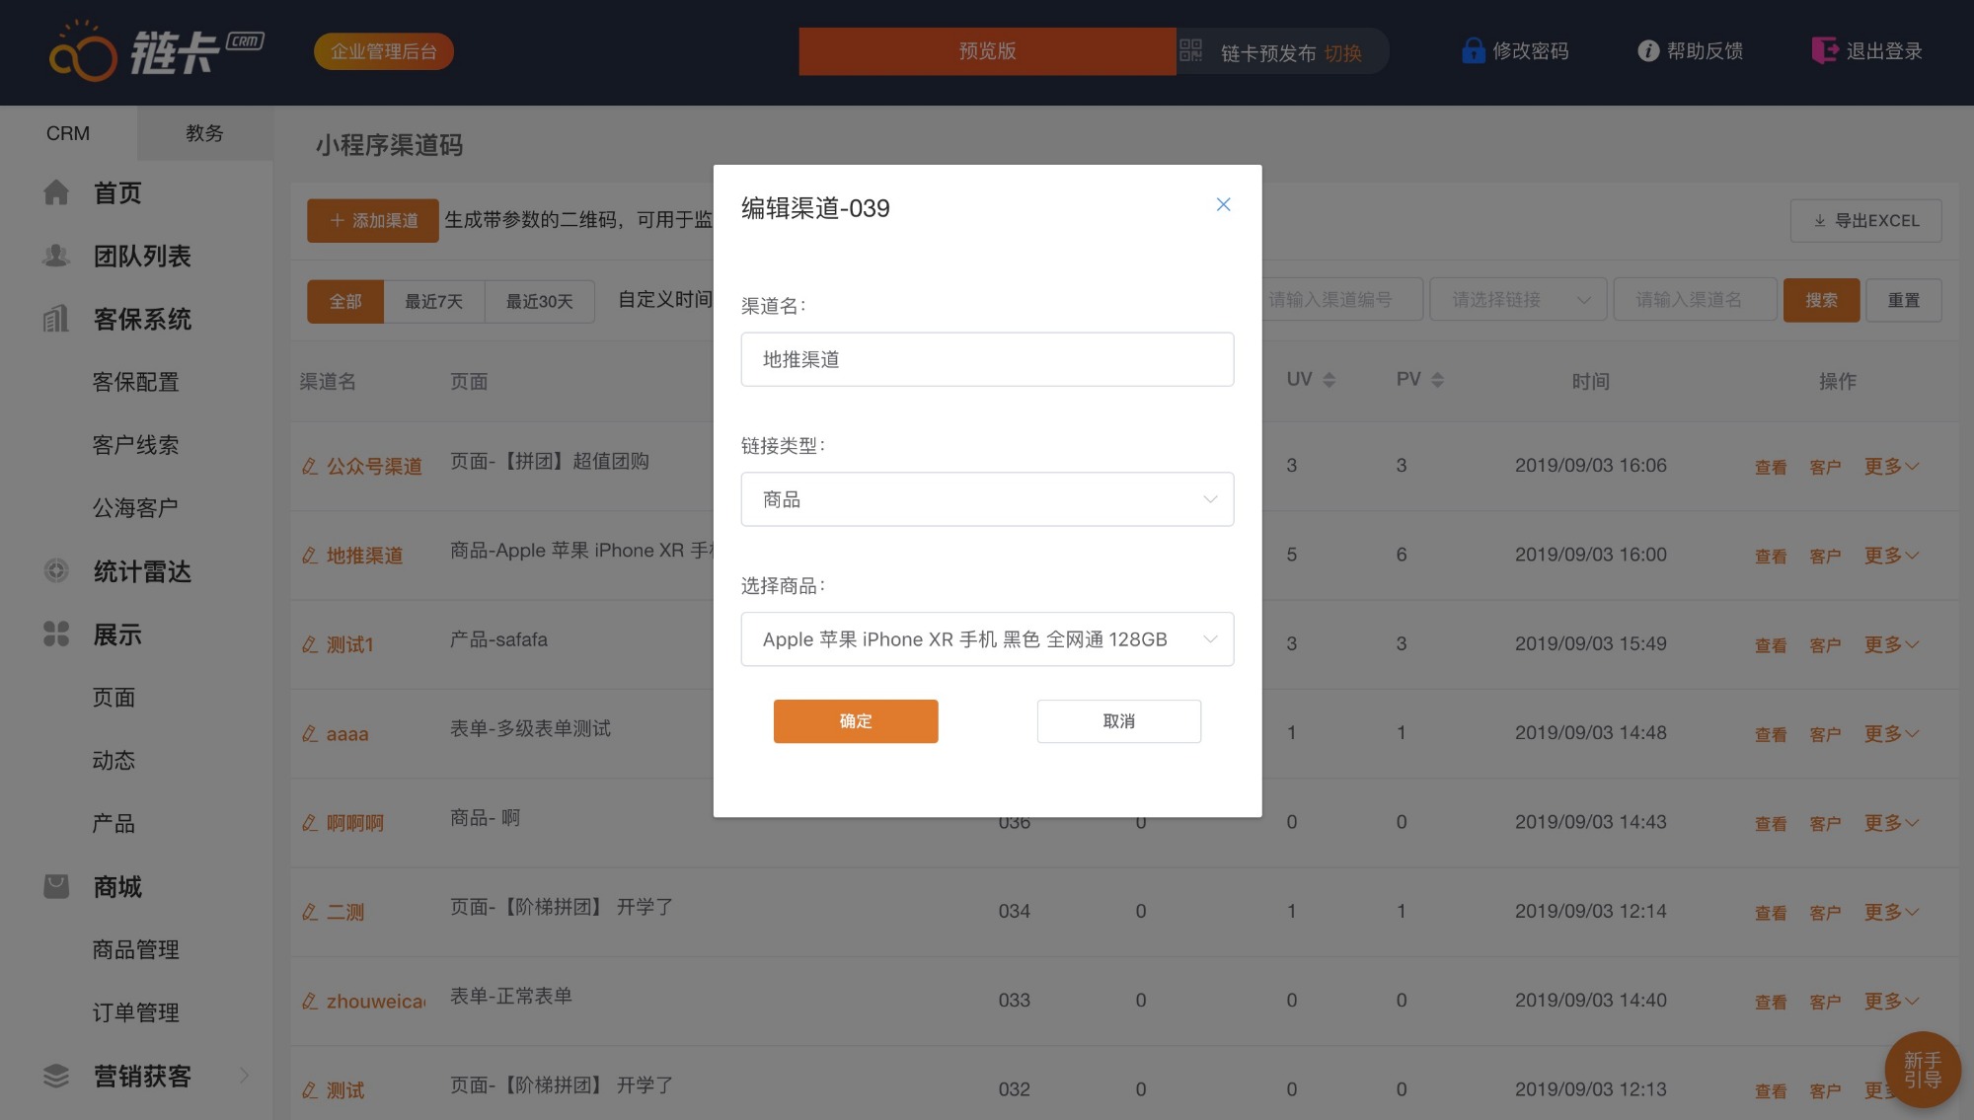Image resolution: width=1974 pixels, height=1120 pixels.
Task: Click the home icon beside 首页
Action: coord(56,192)
